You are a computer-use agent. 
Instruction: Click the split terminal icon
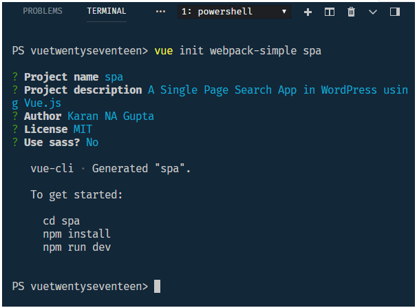(x=329, y=12)
